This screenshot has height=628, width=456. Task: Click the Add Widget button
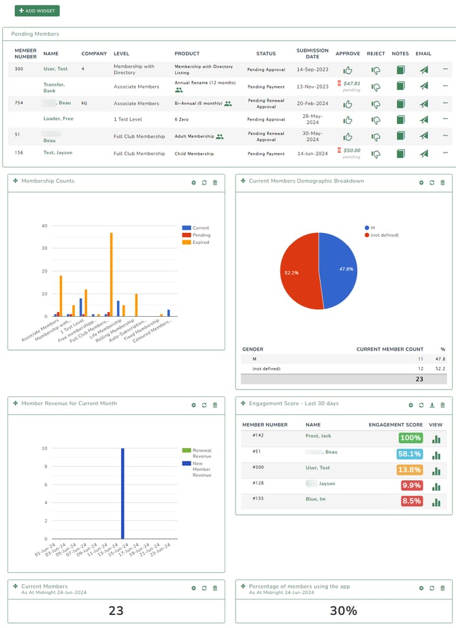coord(37,11)
